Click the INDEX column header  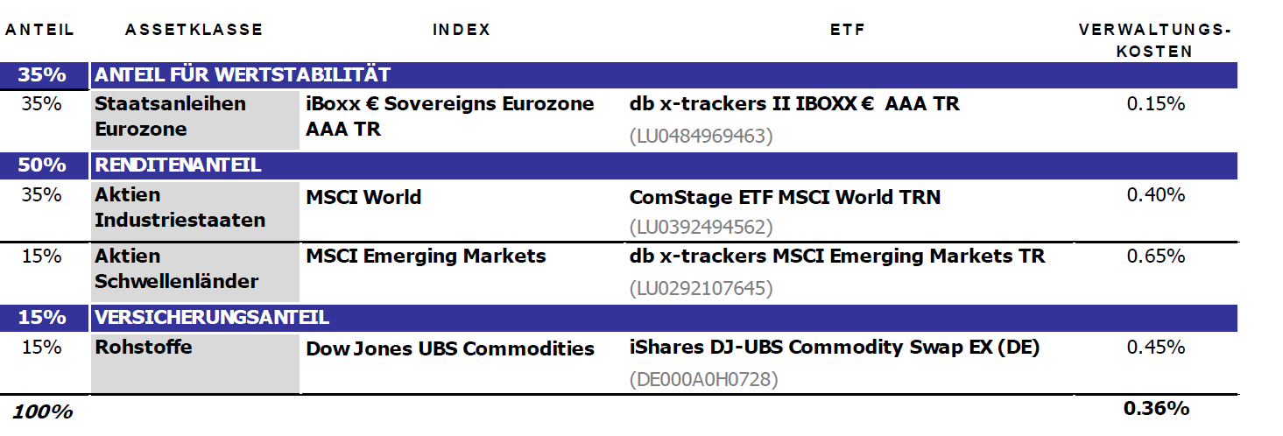click(x=462, y=30)
